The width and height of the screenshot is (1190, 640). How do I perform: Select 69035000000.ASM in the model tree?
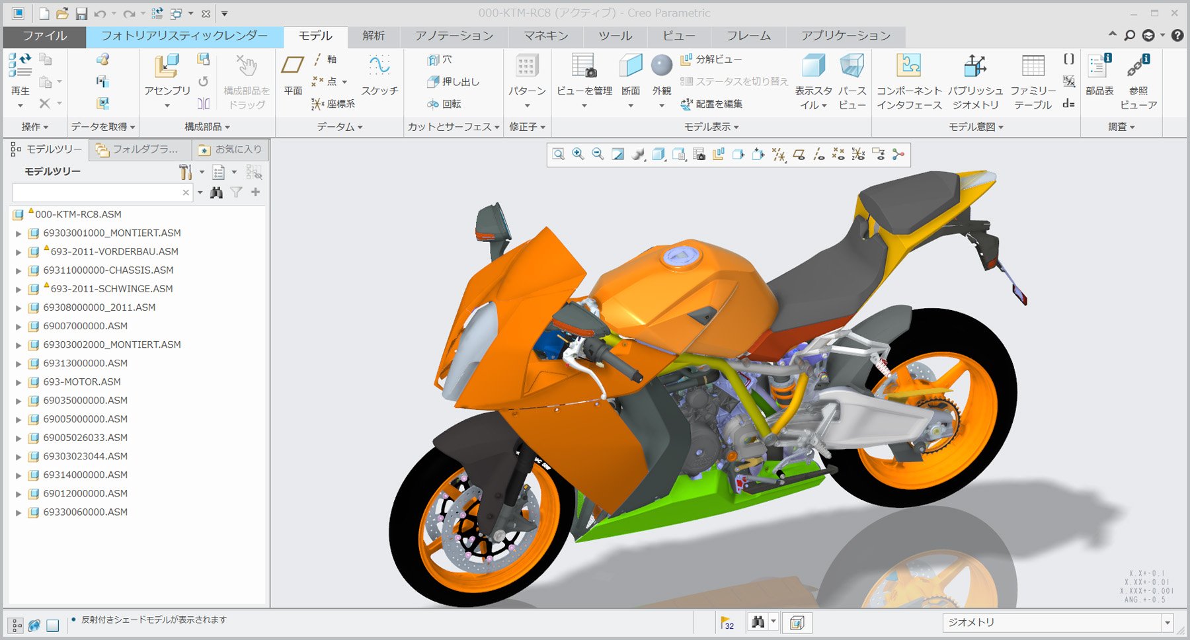(x=85, y=401)
